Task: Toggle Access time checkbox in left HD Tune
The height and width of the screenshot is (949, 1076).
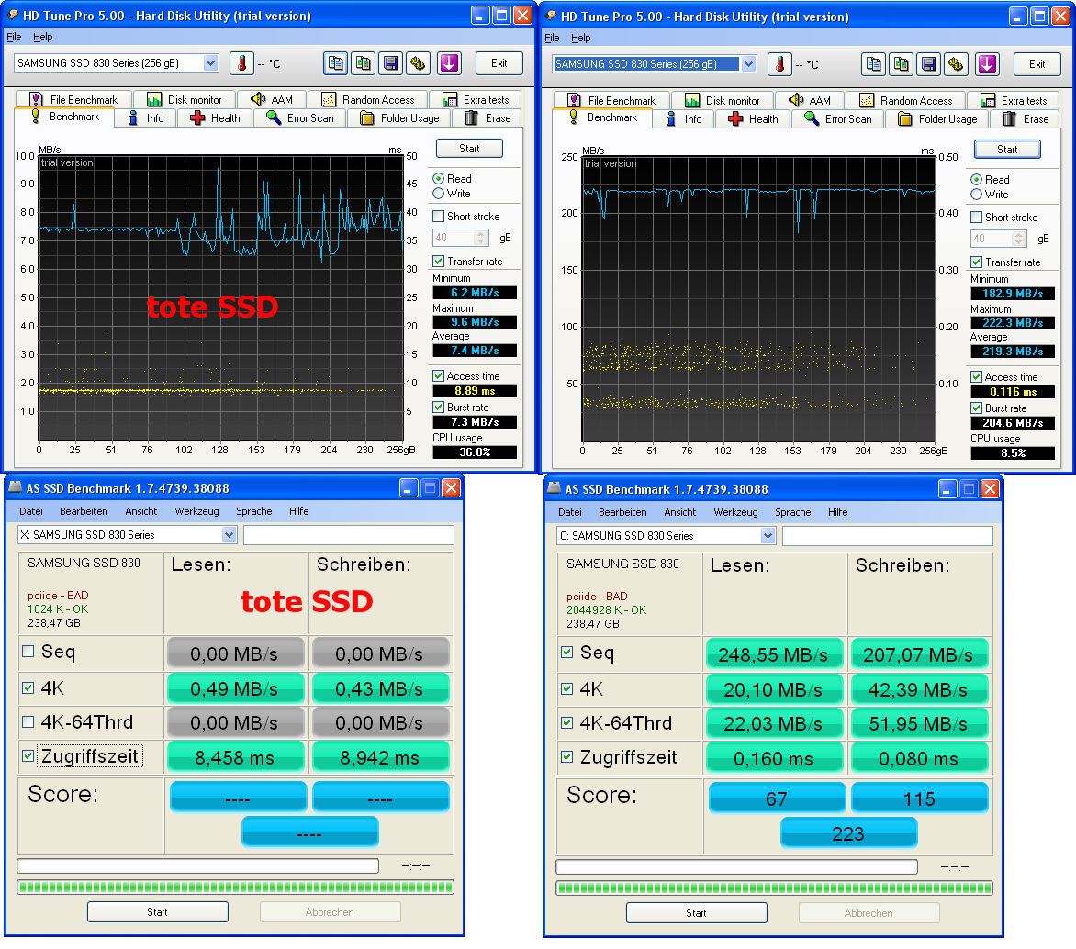Action: 439,375
